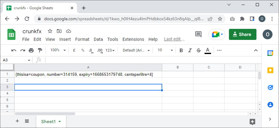Click the green Share button
279x128 pixels.
(243, 34)
